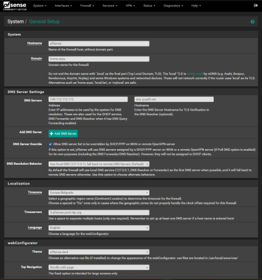The image size is (262, 280).
Task: Open the Top Navigation dropdown
Action: point(99,267)
